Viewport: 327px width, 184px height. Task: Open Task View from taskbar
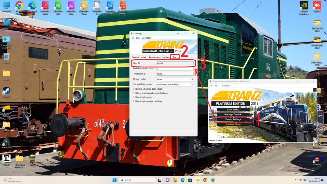pyautogui.click(x=160, y=180)
